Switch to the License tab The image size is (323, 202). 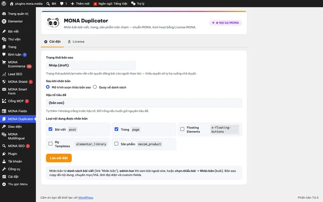76,42
